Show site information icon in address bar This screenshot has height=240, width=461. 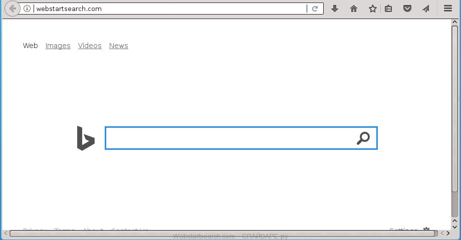[x=27, y=9]
